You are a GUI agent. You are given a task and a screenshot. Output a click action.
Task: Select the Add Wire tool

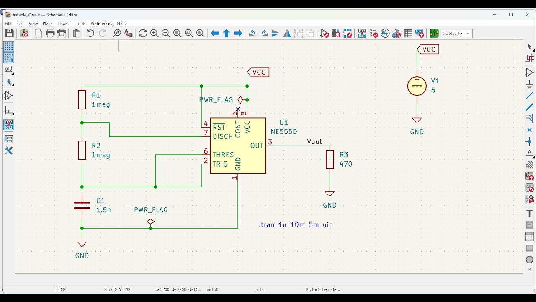coord(530,96)
